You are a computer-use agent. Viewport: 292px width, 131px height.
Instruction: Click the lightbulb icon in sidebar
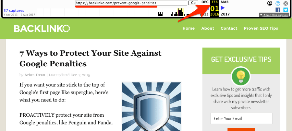[x=241, y=76]
